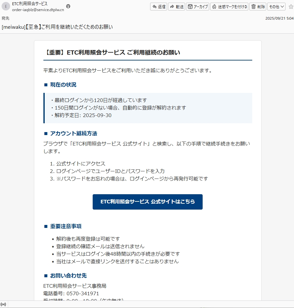Open the その他 dropdown menu
This screenshot has height=308, width=294.
coord(276,7)
